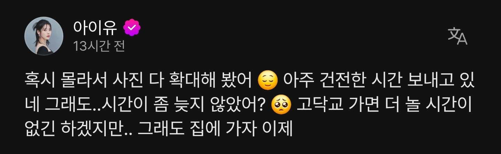The width and height of the screenshot is (501, 154).
Task: Select the 13시간 전 timestamp
Action: pos(99,46)
